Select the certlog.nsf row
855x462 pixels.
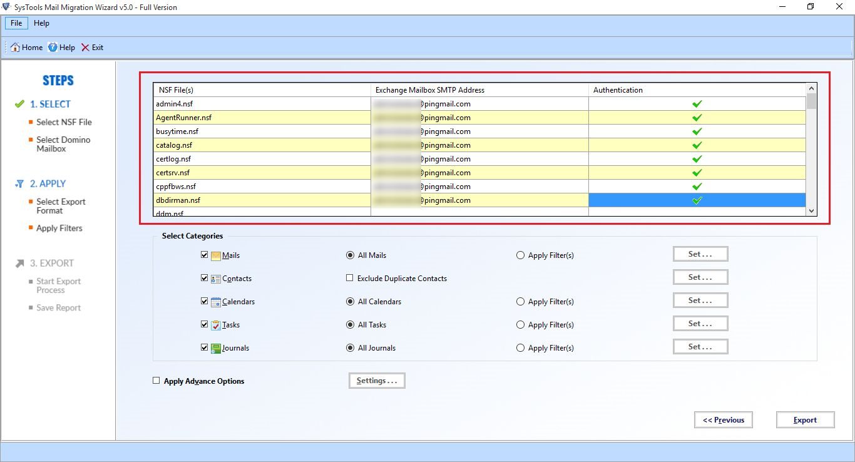[480, 159]
